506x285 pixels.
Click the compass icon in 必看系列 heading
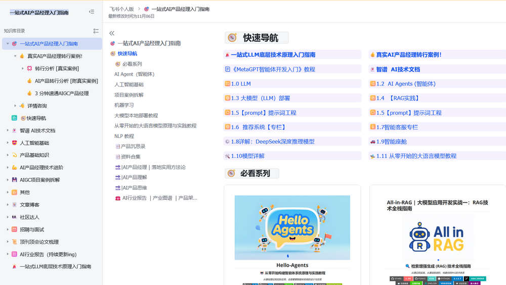[x=231, y=173]
